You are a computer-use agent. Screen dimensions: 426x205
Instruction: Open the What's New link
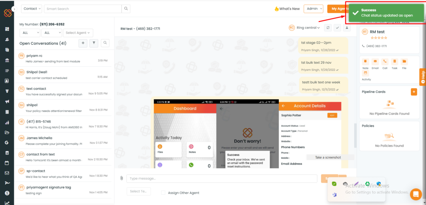287,9
